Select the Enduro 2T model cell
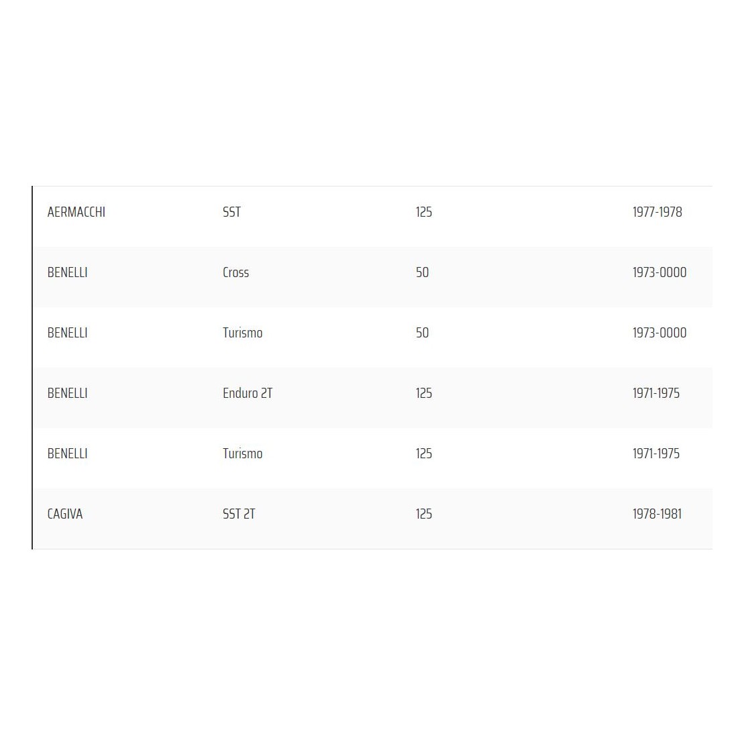Viewport: 738px width, 738px height. coord(247,393)
